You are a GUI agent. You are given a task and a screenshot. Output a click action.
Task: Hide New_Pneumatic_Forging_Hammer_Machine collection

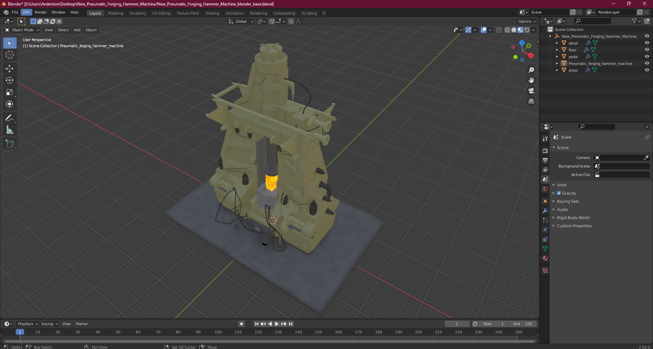[647, 36]
